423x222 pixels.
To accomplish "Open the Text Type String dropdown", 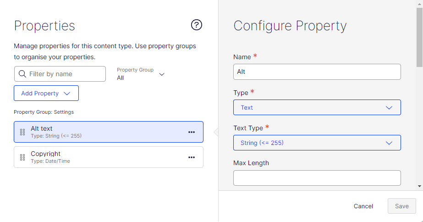I will pos(317,143).
